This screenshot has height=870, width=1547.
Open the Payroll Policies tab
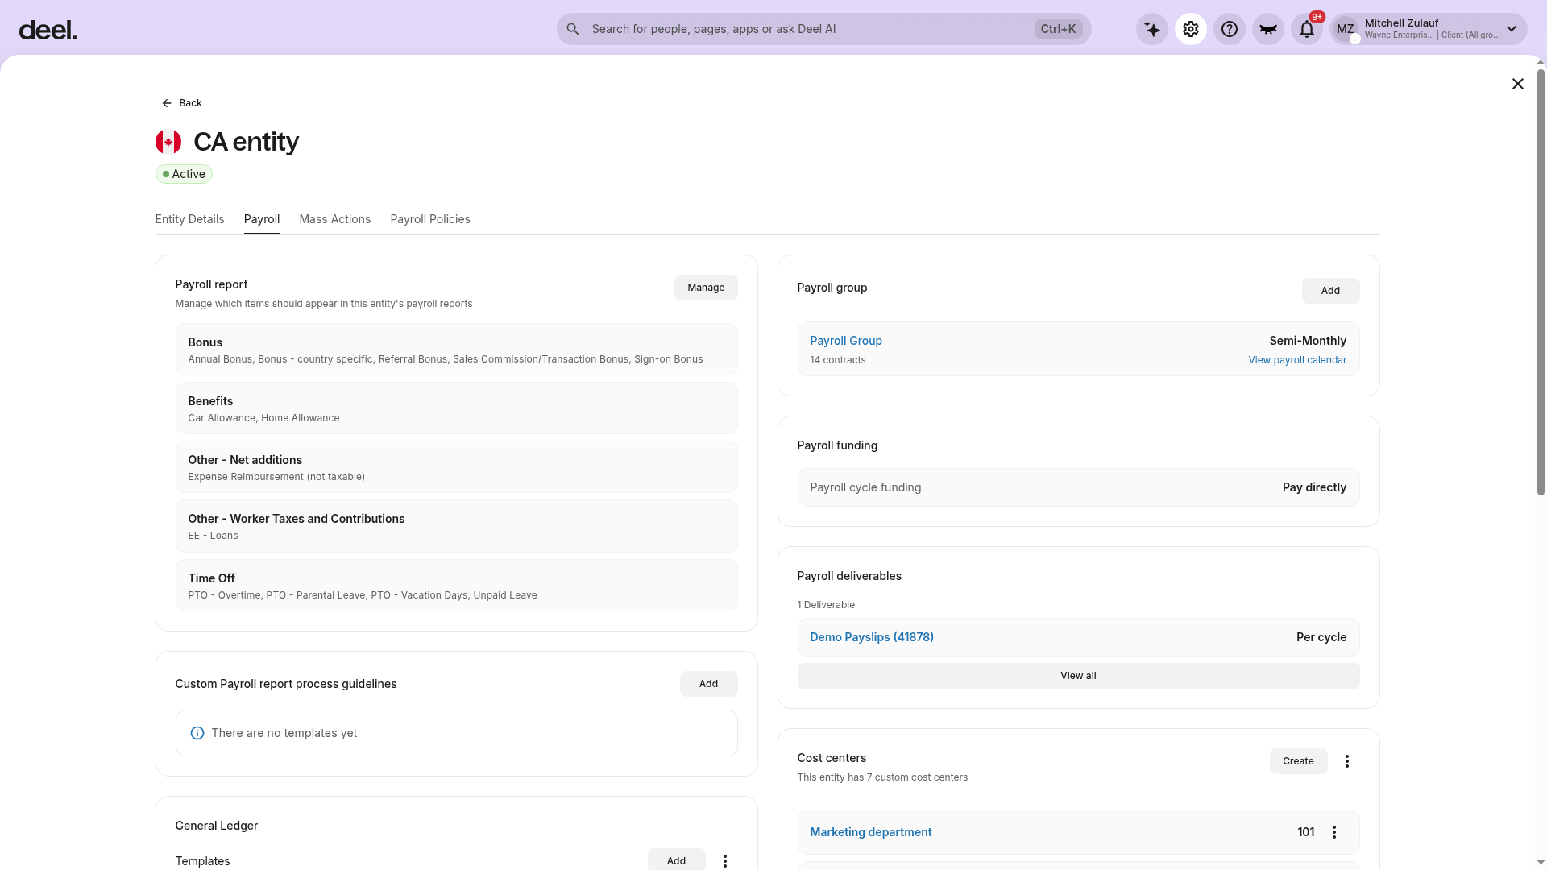(430, 219)
